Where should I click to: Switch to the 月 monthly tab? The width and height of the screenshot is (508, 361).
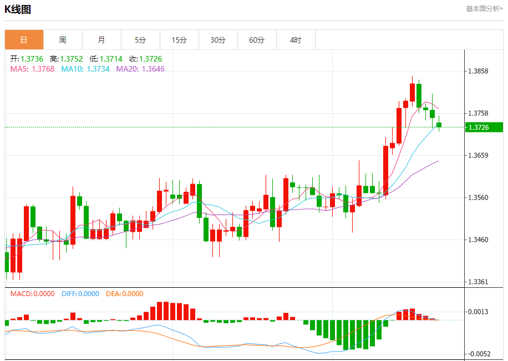point(101,40)
